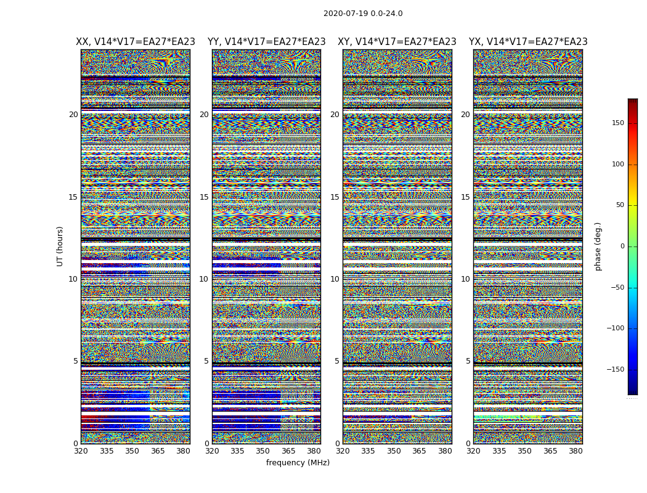Click the colorbar tick label "−100"
647x493 pixels.
(x=615, y=328)
